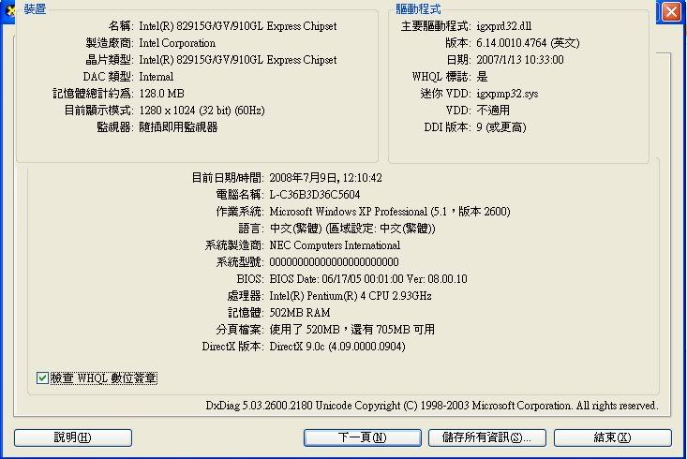Close the window with red X button
Screen dimensions: 687x459
(671, 12)
